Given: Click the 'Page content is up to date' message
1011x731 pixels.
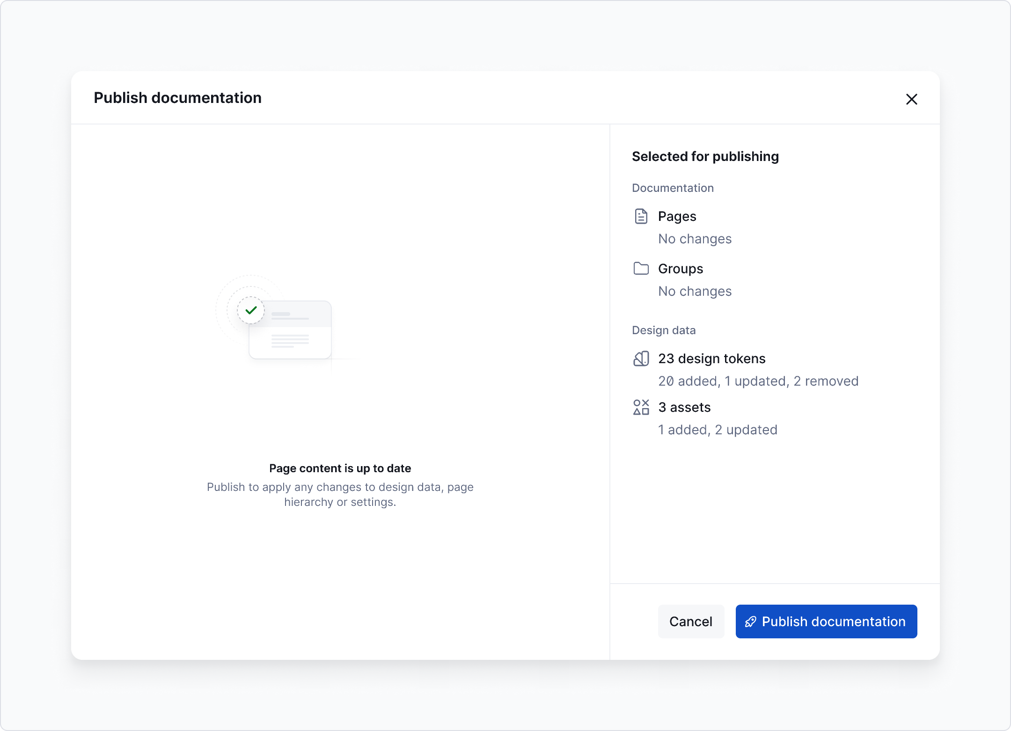Looking at the screenshot, I should (340, 468).
